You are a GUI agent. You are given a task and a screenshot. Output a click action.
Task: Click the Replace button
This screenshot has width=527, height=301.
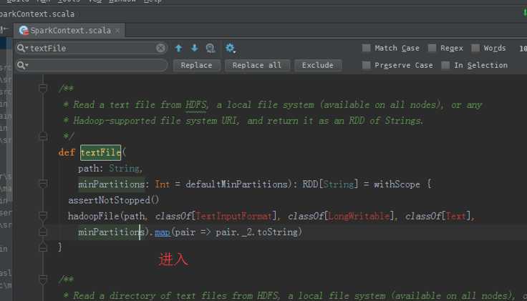pos(197,65)
